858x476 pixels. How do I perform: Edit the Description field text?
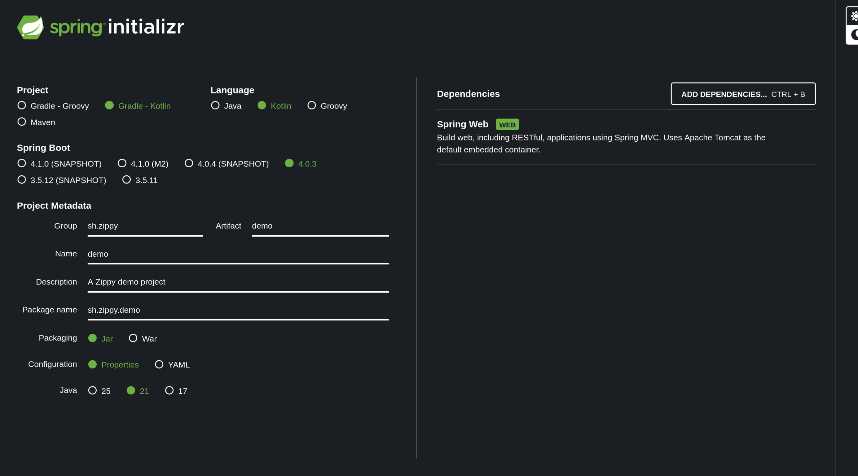click(238, 282)
